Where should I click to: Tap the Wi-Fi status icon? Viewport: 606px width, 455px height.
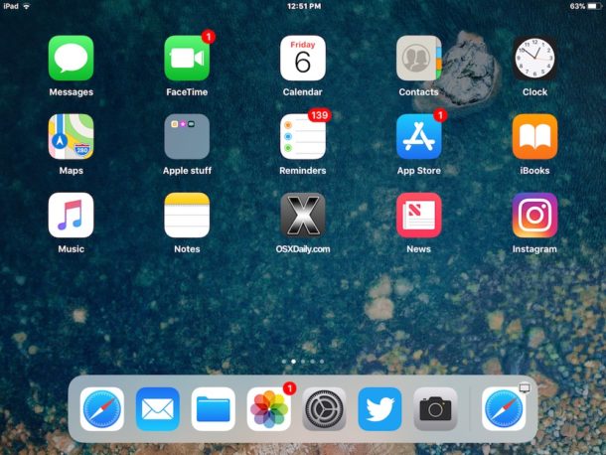tap(27, 6)
